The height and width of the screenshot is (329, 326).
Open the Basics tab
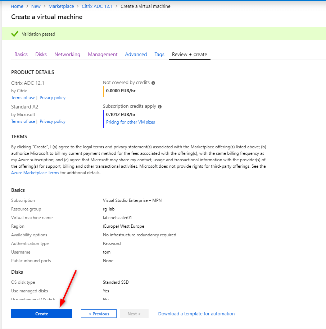[21, 54]
